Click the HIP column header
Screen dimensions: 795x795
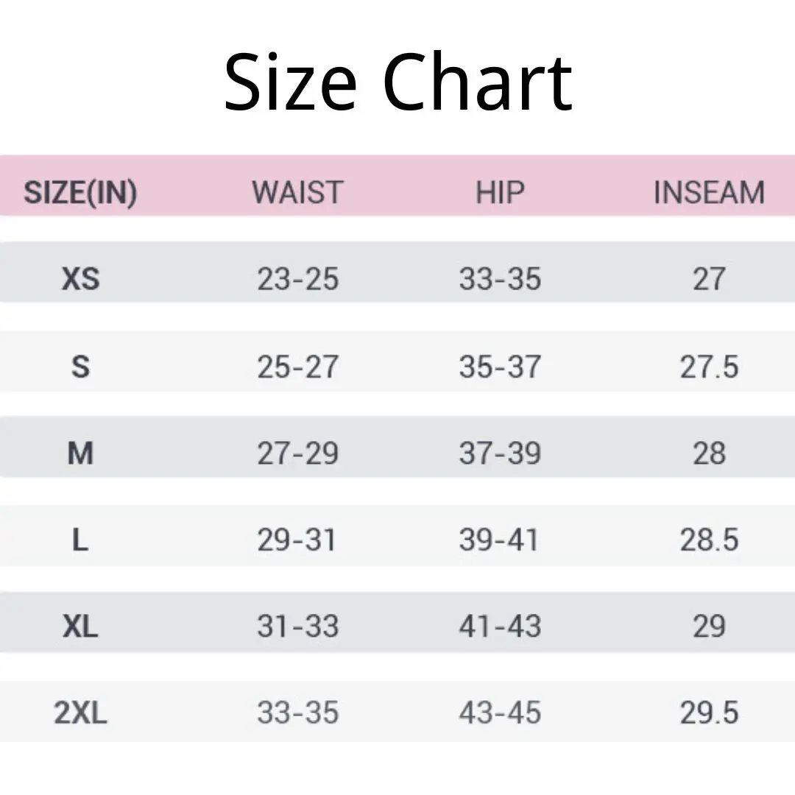500,193
